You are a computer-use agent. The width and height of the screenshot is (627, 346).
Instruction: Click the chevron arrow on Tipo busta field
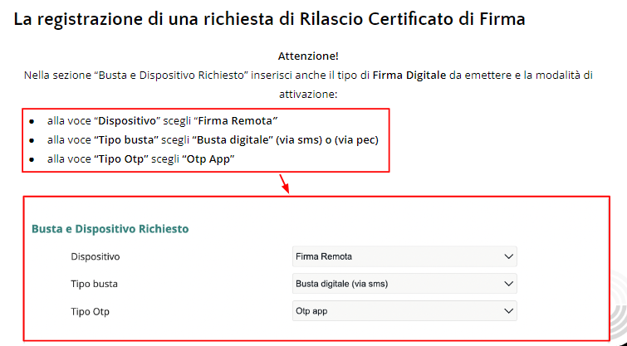(508, 284)
